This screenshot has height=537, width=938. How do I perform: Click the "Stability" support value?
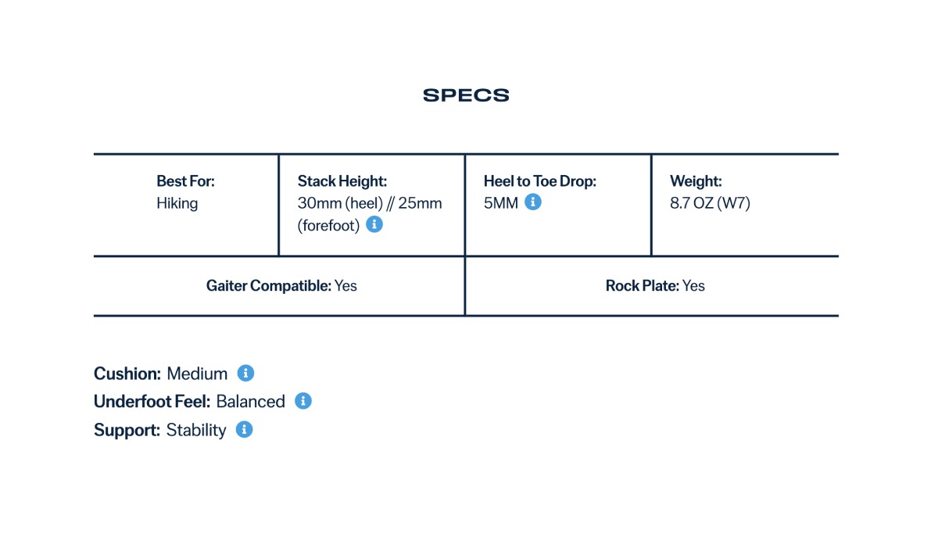[x=196, y=430]
